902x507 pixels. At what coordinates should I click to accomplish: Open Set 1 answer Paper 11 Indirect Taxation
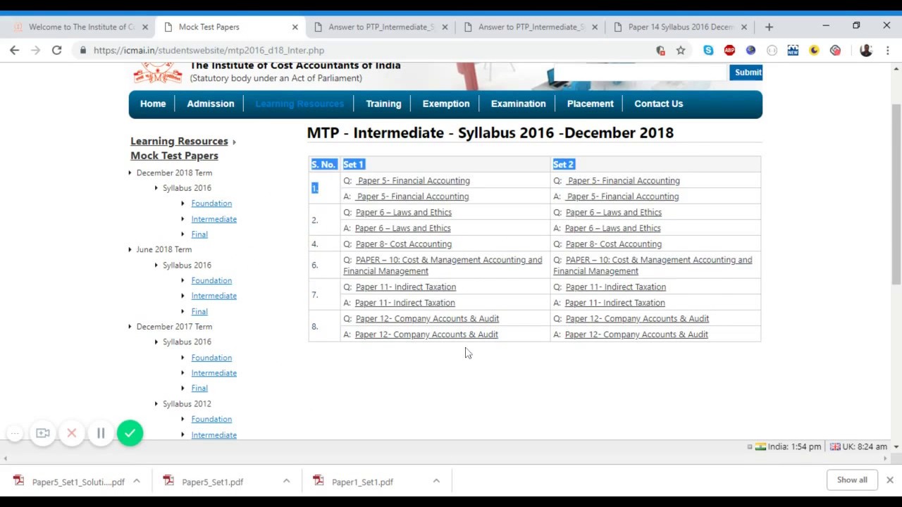(405, 303)
